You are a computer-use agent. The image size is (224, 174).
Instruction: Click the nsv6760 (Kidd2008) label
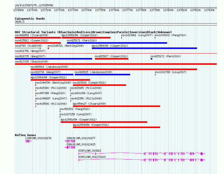pos(29,46)
